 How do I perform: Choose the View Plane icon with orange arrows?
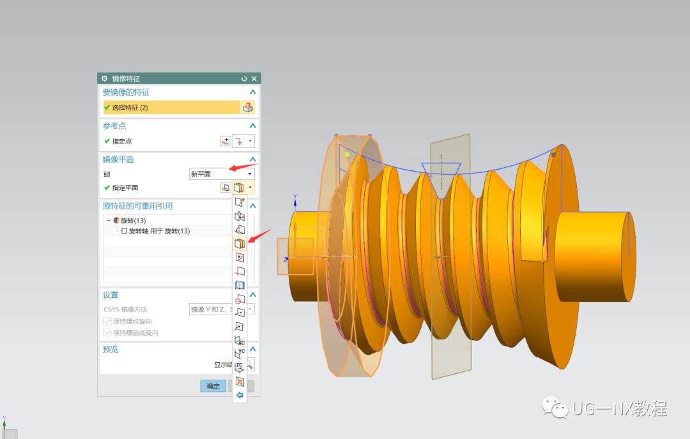click(240, 382)
